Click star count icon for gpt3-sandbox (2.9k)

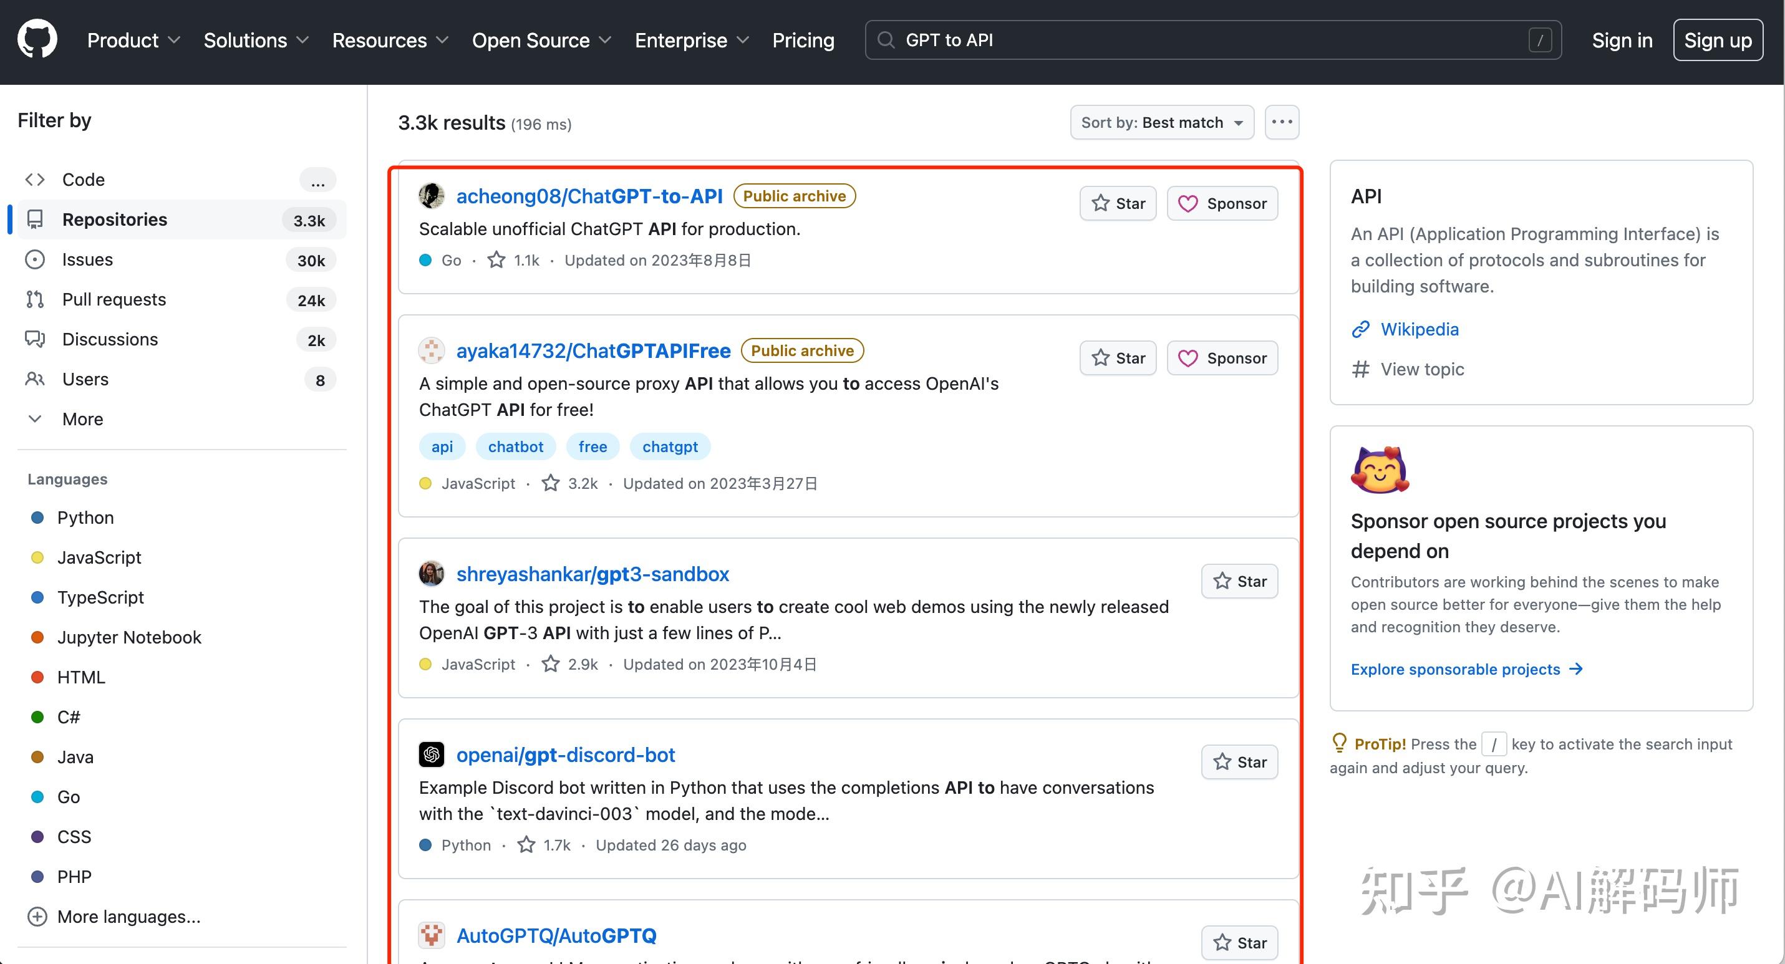[x=550, y=664]
